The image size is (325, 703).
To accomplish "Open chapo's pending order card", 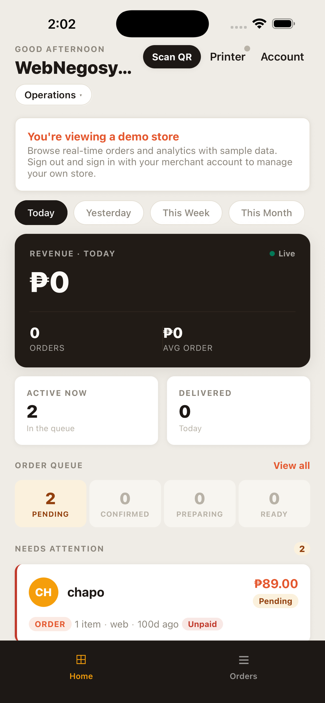I will point(162,602).
